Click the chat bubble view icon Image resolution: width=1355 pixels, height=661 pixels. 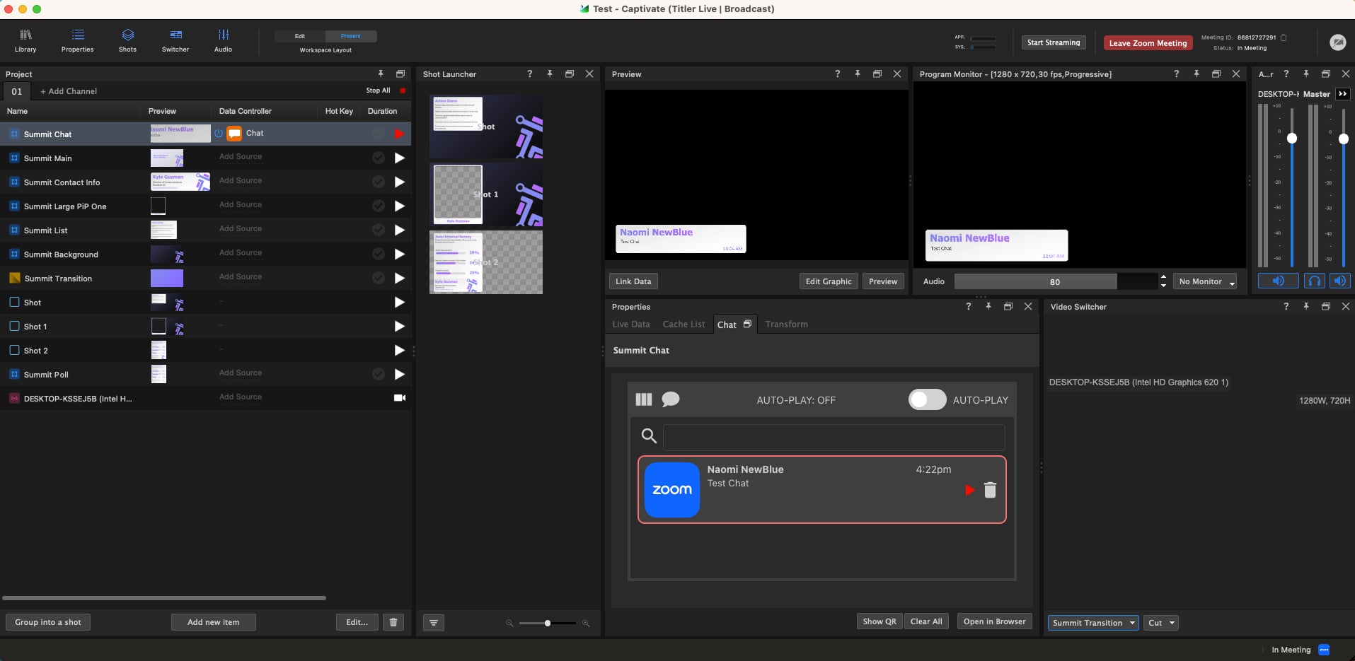670,399
